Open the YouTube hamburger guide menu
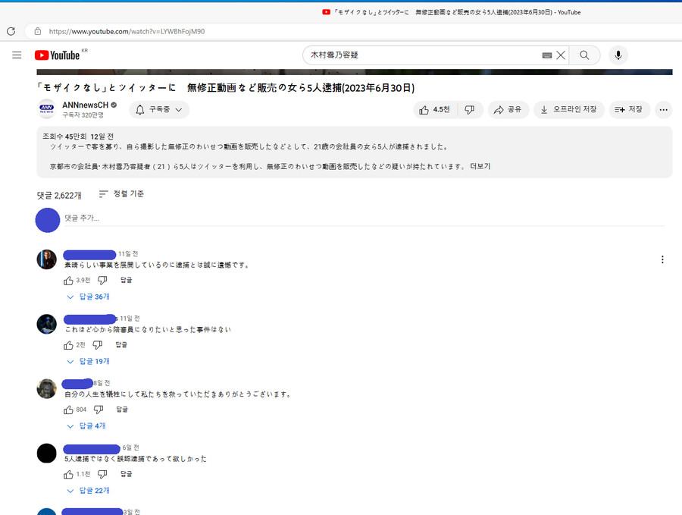The height and width of the screenshot is (515, 682). (17, 55)
